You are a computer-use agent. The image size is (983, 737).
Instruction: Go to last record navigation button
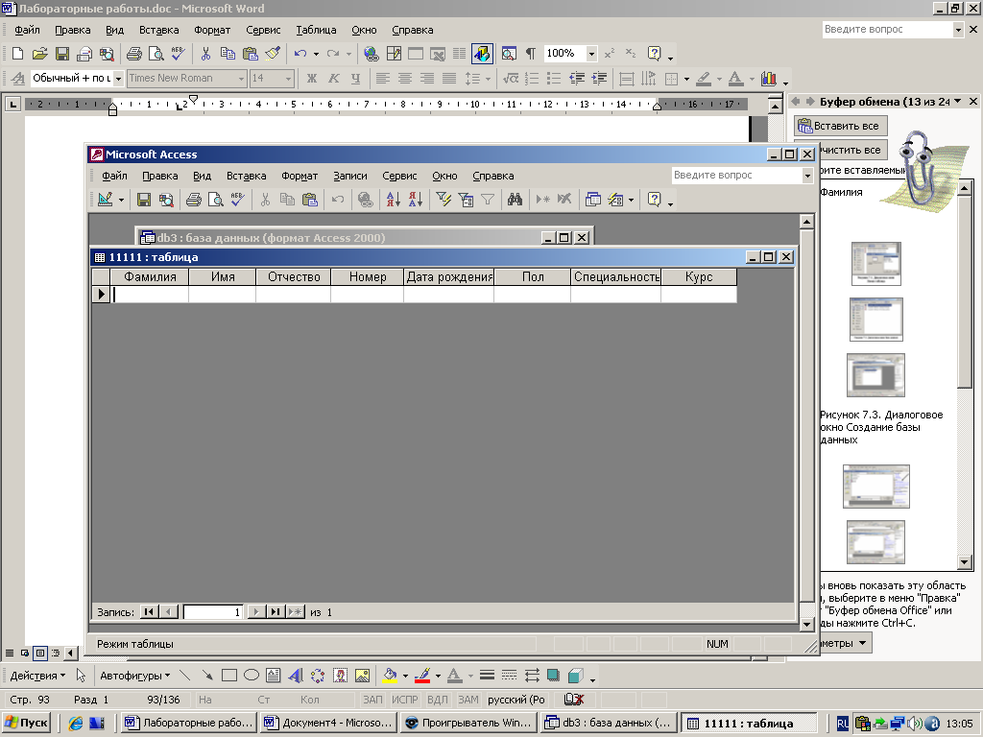pos(276,611)
